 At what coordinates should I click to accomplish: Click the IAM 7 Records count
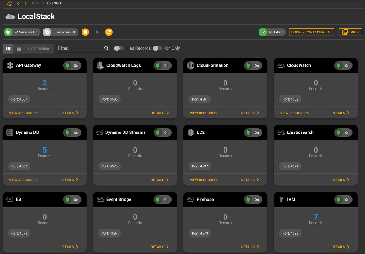[316, 217]
